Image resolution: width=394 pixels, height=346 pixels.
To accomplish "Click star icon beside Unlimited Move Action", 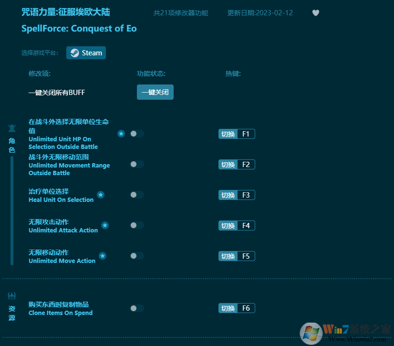I will pos(103,256).
